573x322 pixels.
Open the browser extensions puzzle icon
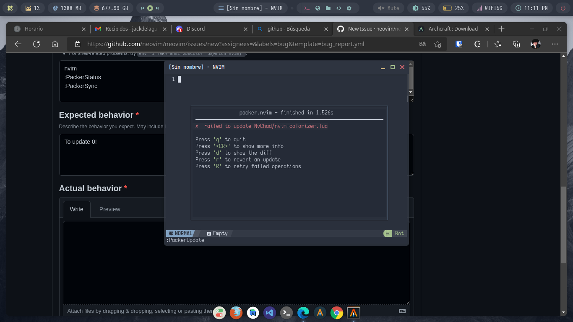[477, 44]
